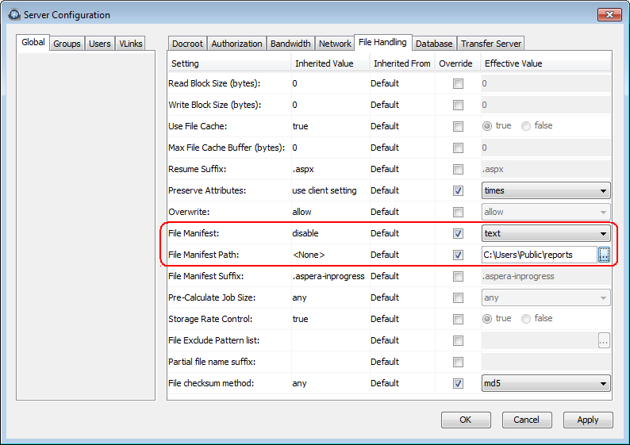Uncheck File checksum method override

(458, 383)
